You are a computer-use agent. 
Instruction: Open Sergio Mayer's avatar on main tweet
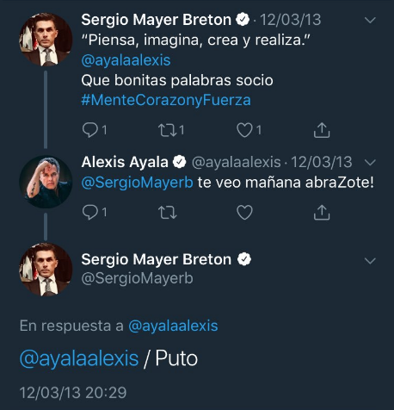46,270
